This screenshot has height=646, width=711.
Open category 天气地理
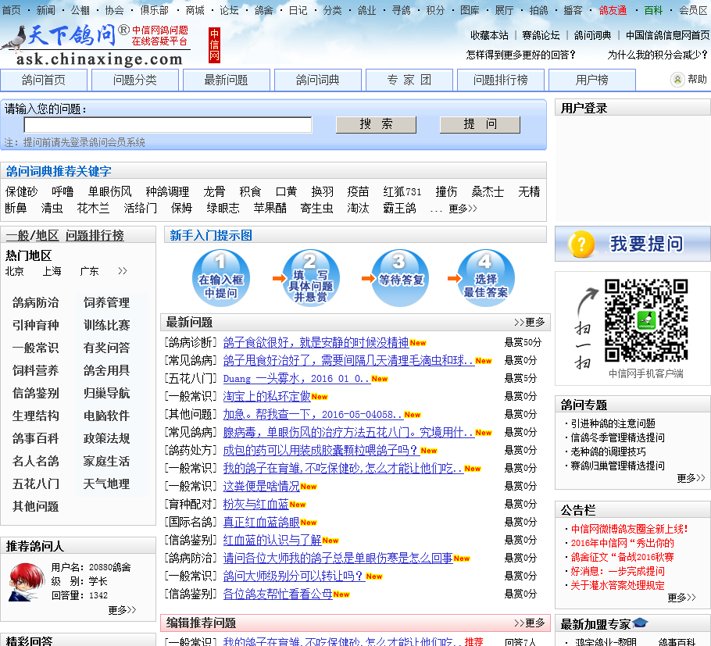pos(106,484)
